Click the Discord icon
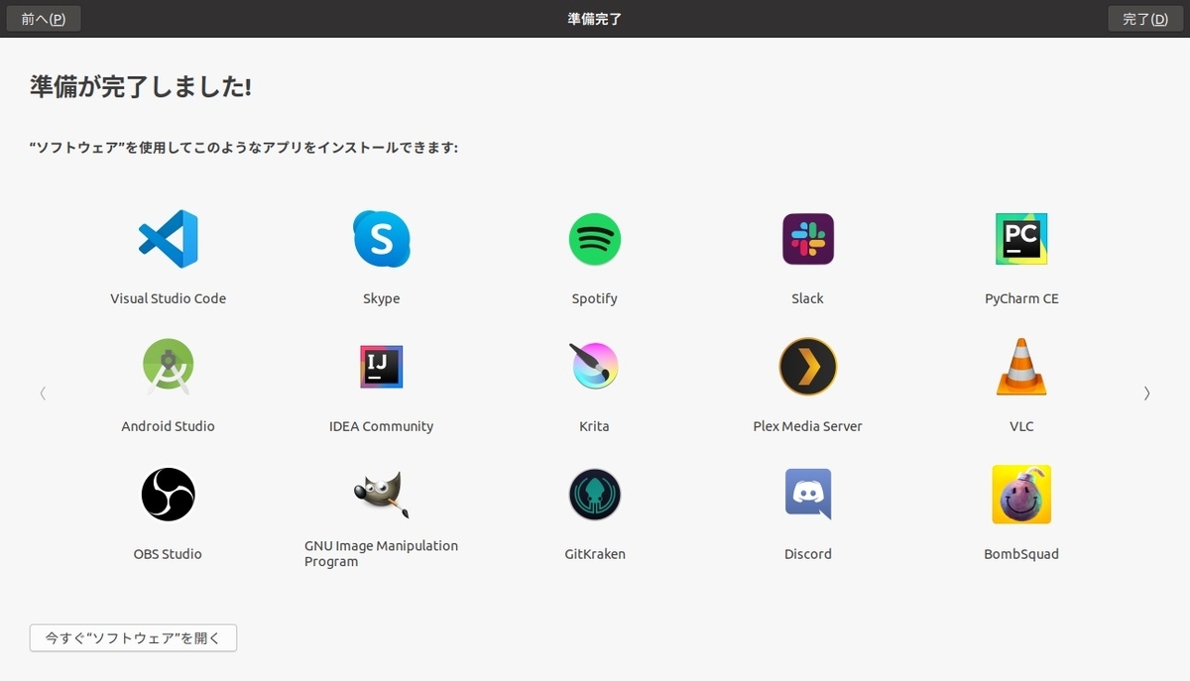Viewport: 1190px width, 681px height. coord(807,494)
